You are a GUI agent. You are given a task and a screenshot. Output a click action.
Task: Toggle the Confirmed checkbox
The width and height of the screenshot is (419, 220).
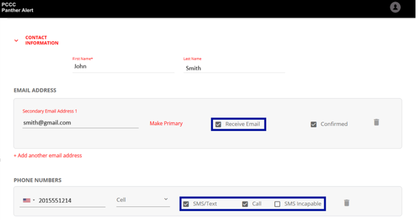click(x=313, y=124)
